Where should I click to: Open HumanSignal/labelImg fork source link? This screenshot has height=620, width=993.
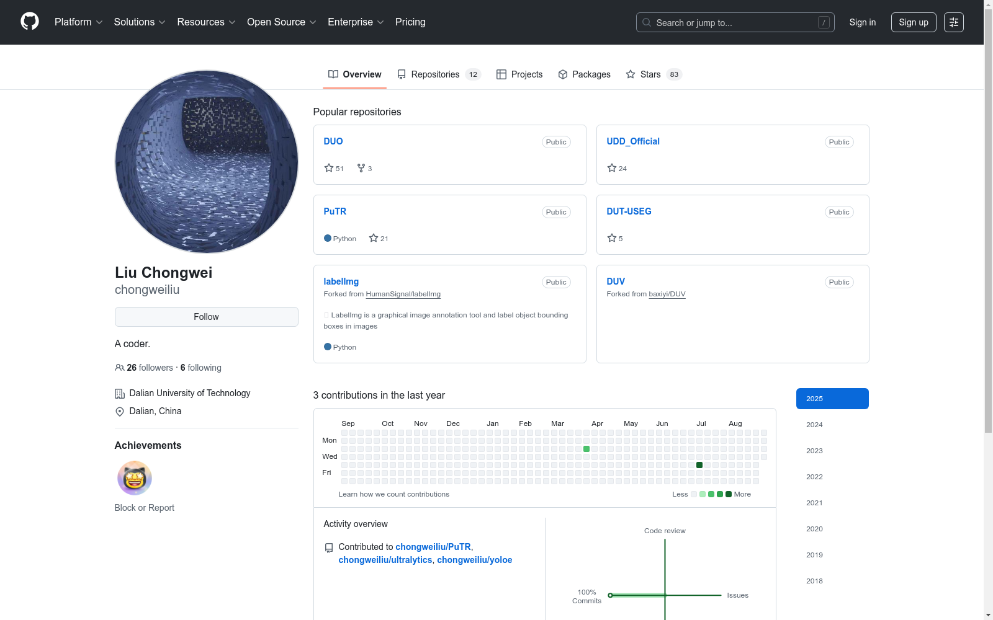click(x=403, y=294)
